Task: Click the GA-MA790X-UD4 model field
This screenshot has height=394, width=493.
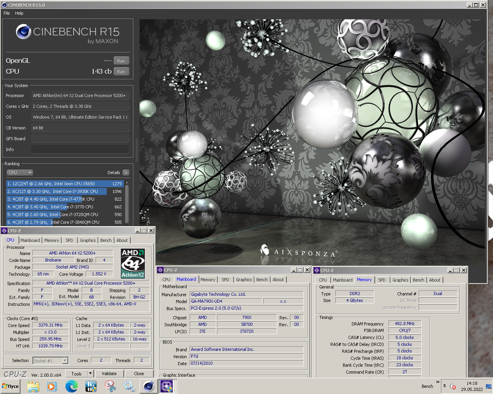Action: pos(226,301)
